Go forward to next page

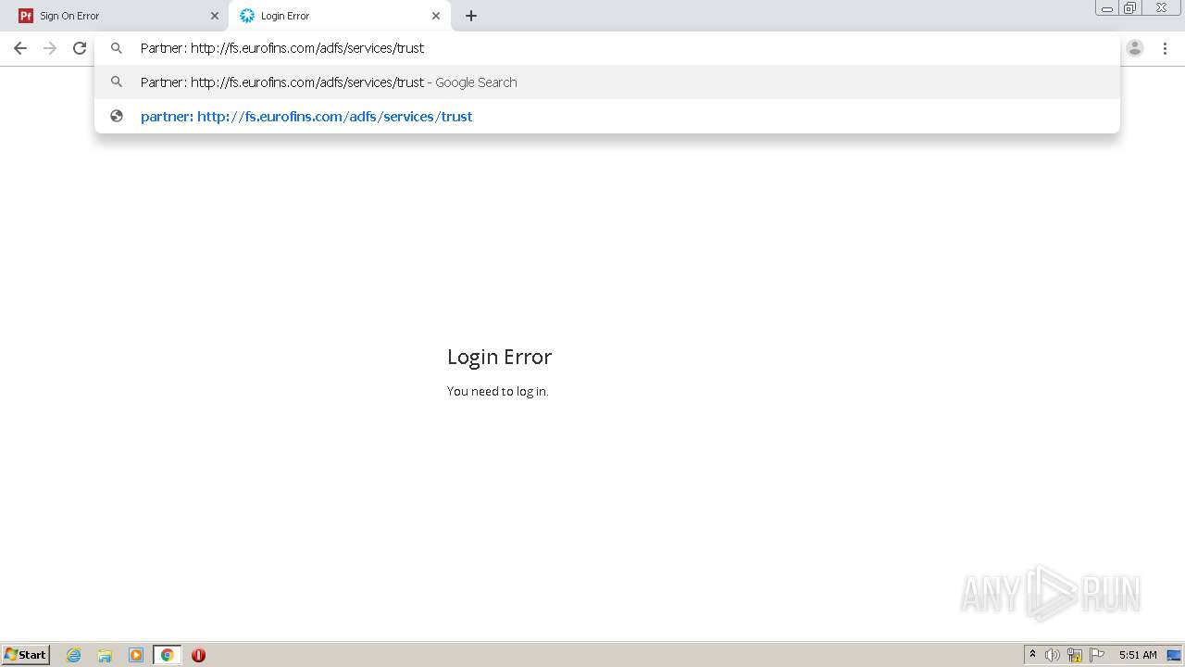pos(50,48)
